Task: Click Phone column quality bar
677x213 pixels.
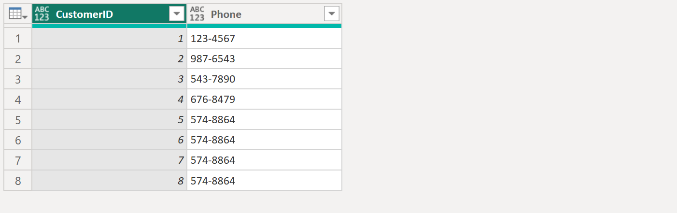Action: coord(264,26)
